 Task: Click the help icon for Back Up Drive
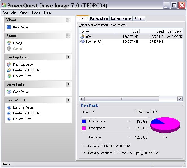pyautogui.click(x=9, y=108)
